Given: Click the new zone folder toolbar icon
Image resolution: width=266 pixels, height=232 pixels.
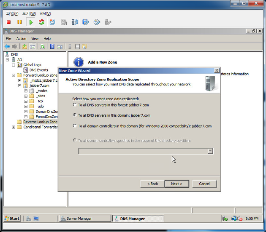Looking at the screenshot, I should tap(84, 46).
